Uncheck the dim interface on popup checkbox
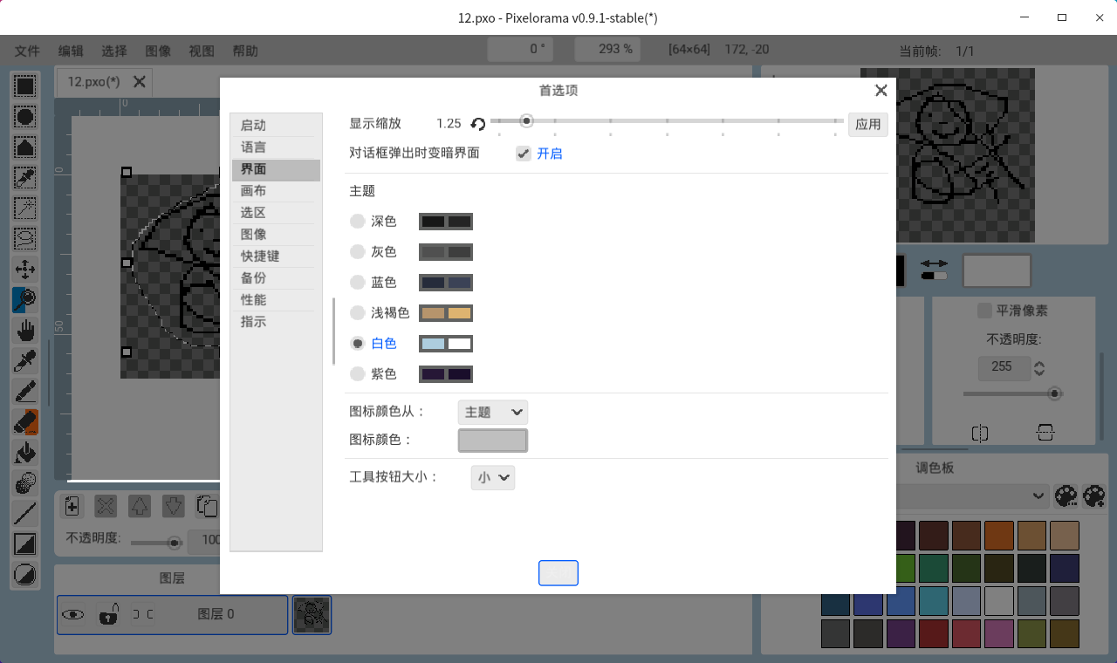Viewport: 1117px width, 663px height. point(523,154)
